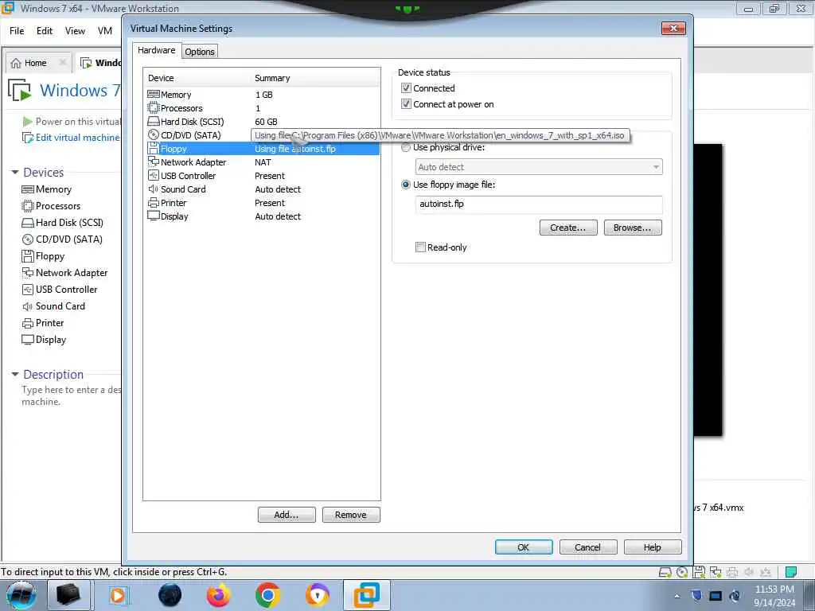
Task: Open Firefox from the taskbar
Action: coord(219,595)
